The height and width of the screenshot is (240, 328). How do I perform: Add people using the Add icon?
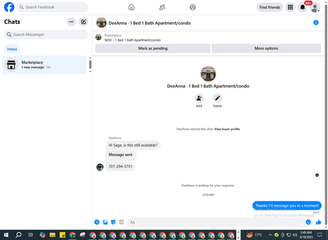coord(199,98)
